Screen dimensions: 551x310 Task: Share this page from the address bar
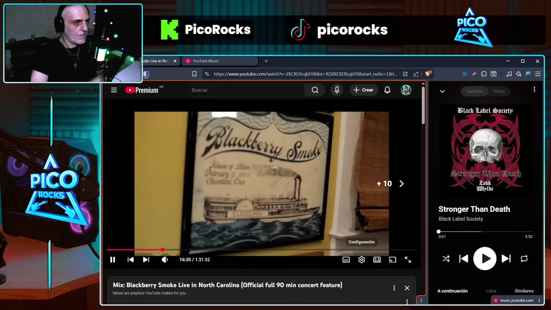[416, 74]
